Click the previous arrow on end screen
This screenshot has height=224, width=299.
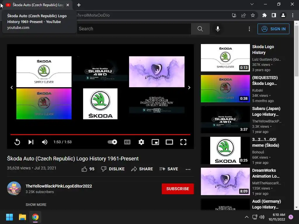(12, 87)
